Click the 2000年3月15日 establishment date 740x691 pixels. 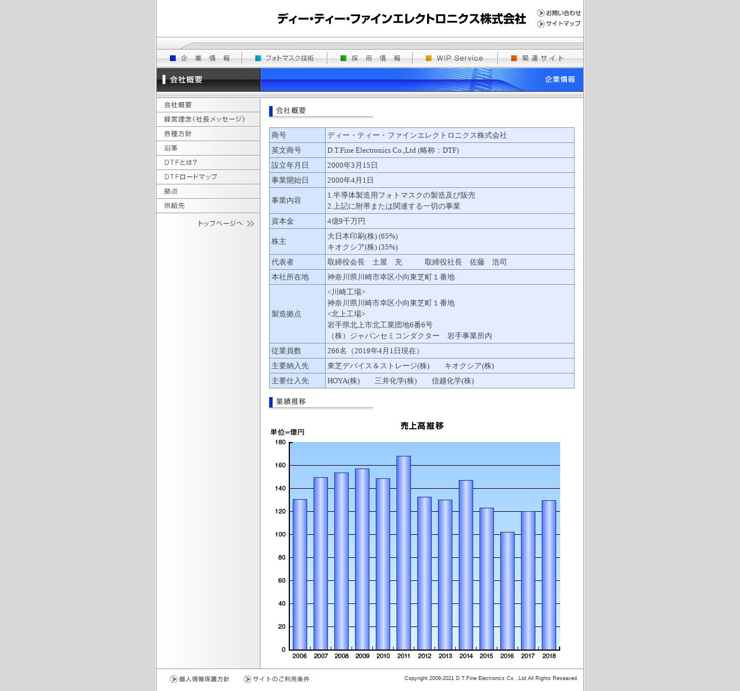353,165
